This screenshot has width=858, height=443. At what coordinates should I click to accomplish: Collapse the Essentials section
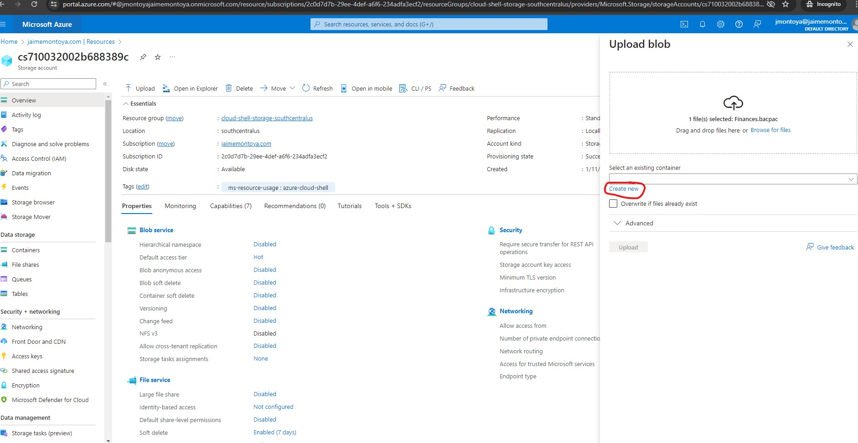[x=140, y=104]
